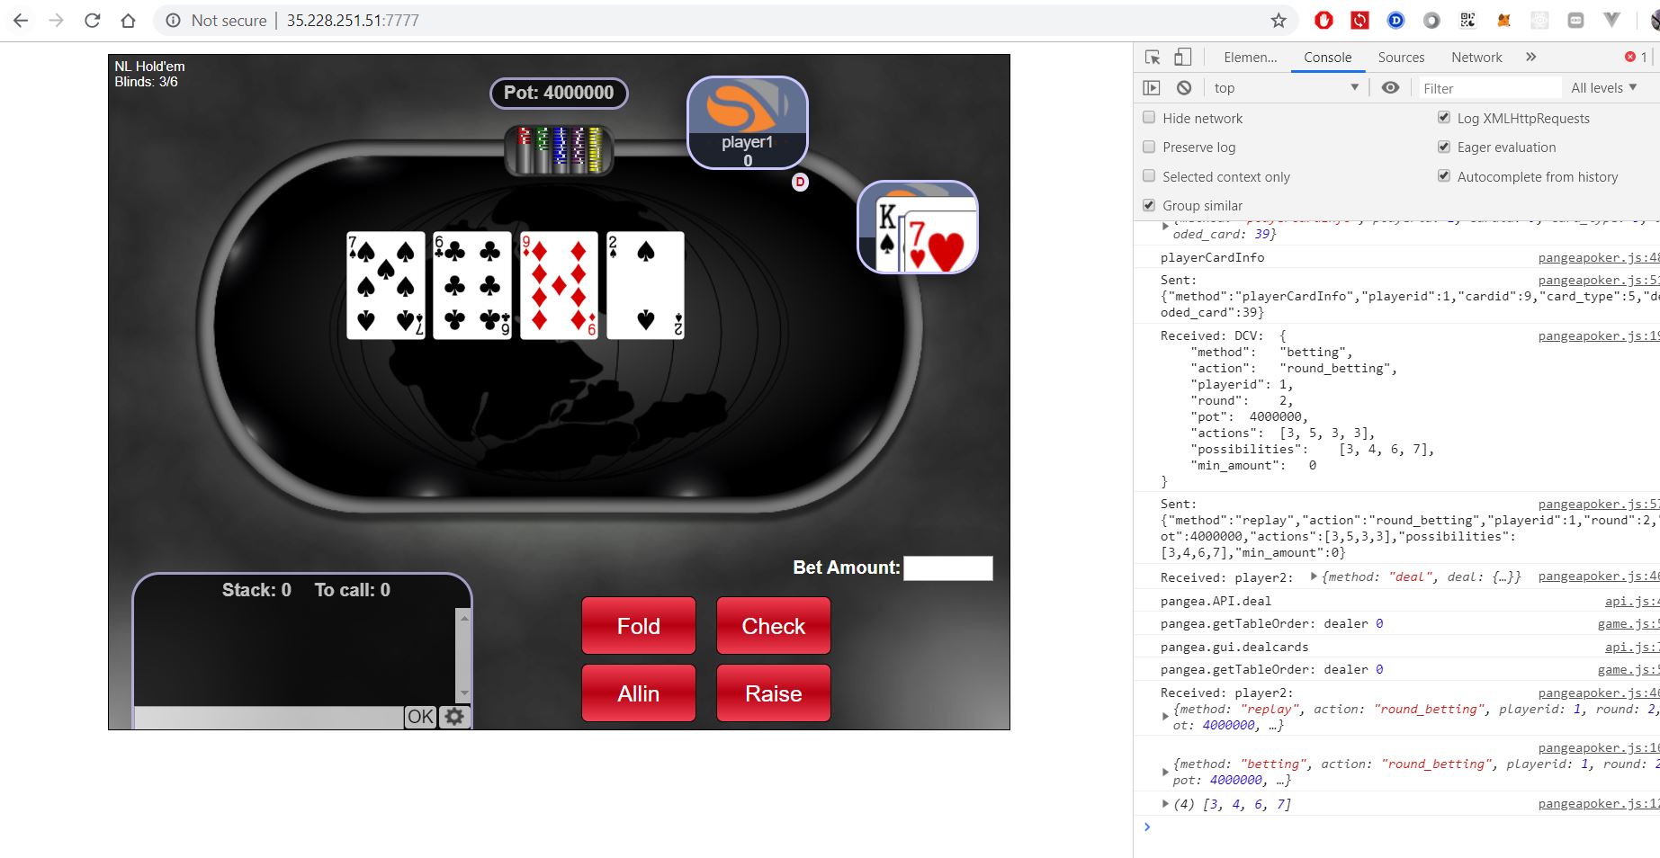
Task: Open the MetaMask fox extension
Action: click(x=1503, y=20)
